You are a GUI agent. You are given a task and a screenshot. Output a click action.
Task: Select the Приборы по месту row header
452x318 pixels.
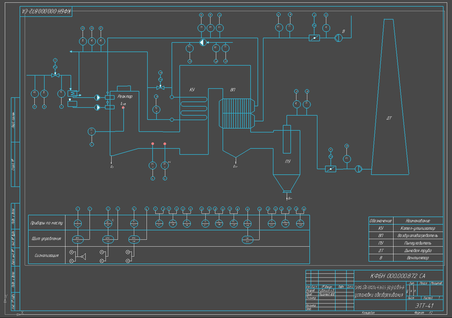point(46,223)
